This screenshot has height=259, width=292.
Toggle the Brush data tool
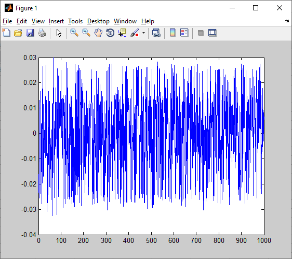tap(135, 33)
